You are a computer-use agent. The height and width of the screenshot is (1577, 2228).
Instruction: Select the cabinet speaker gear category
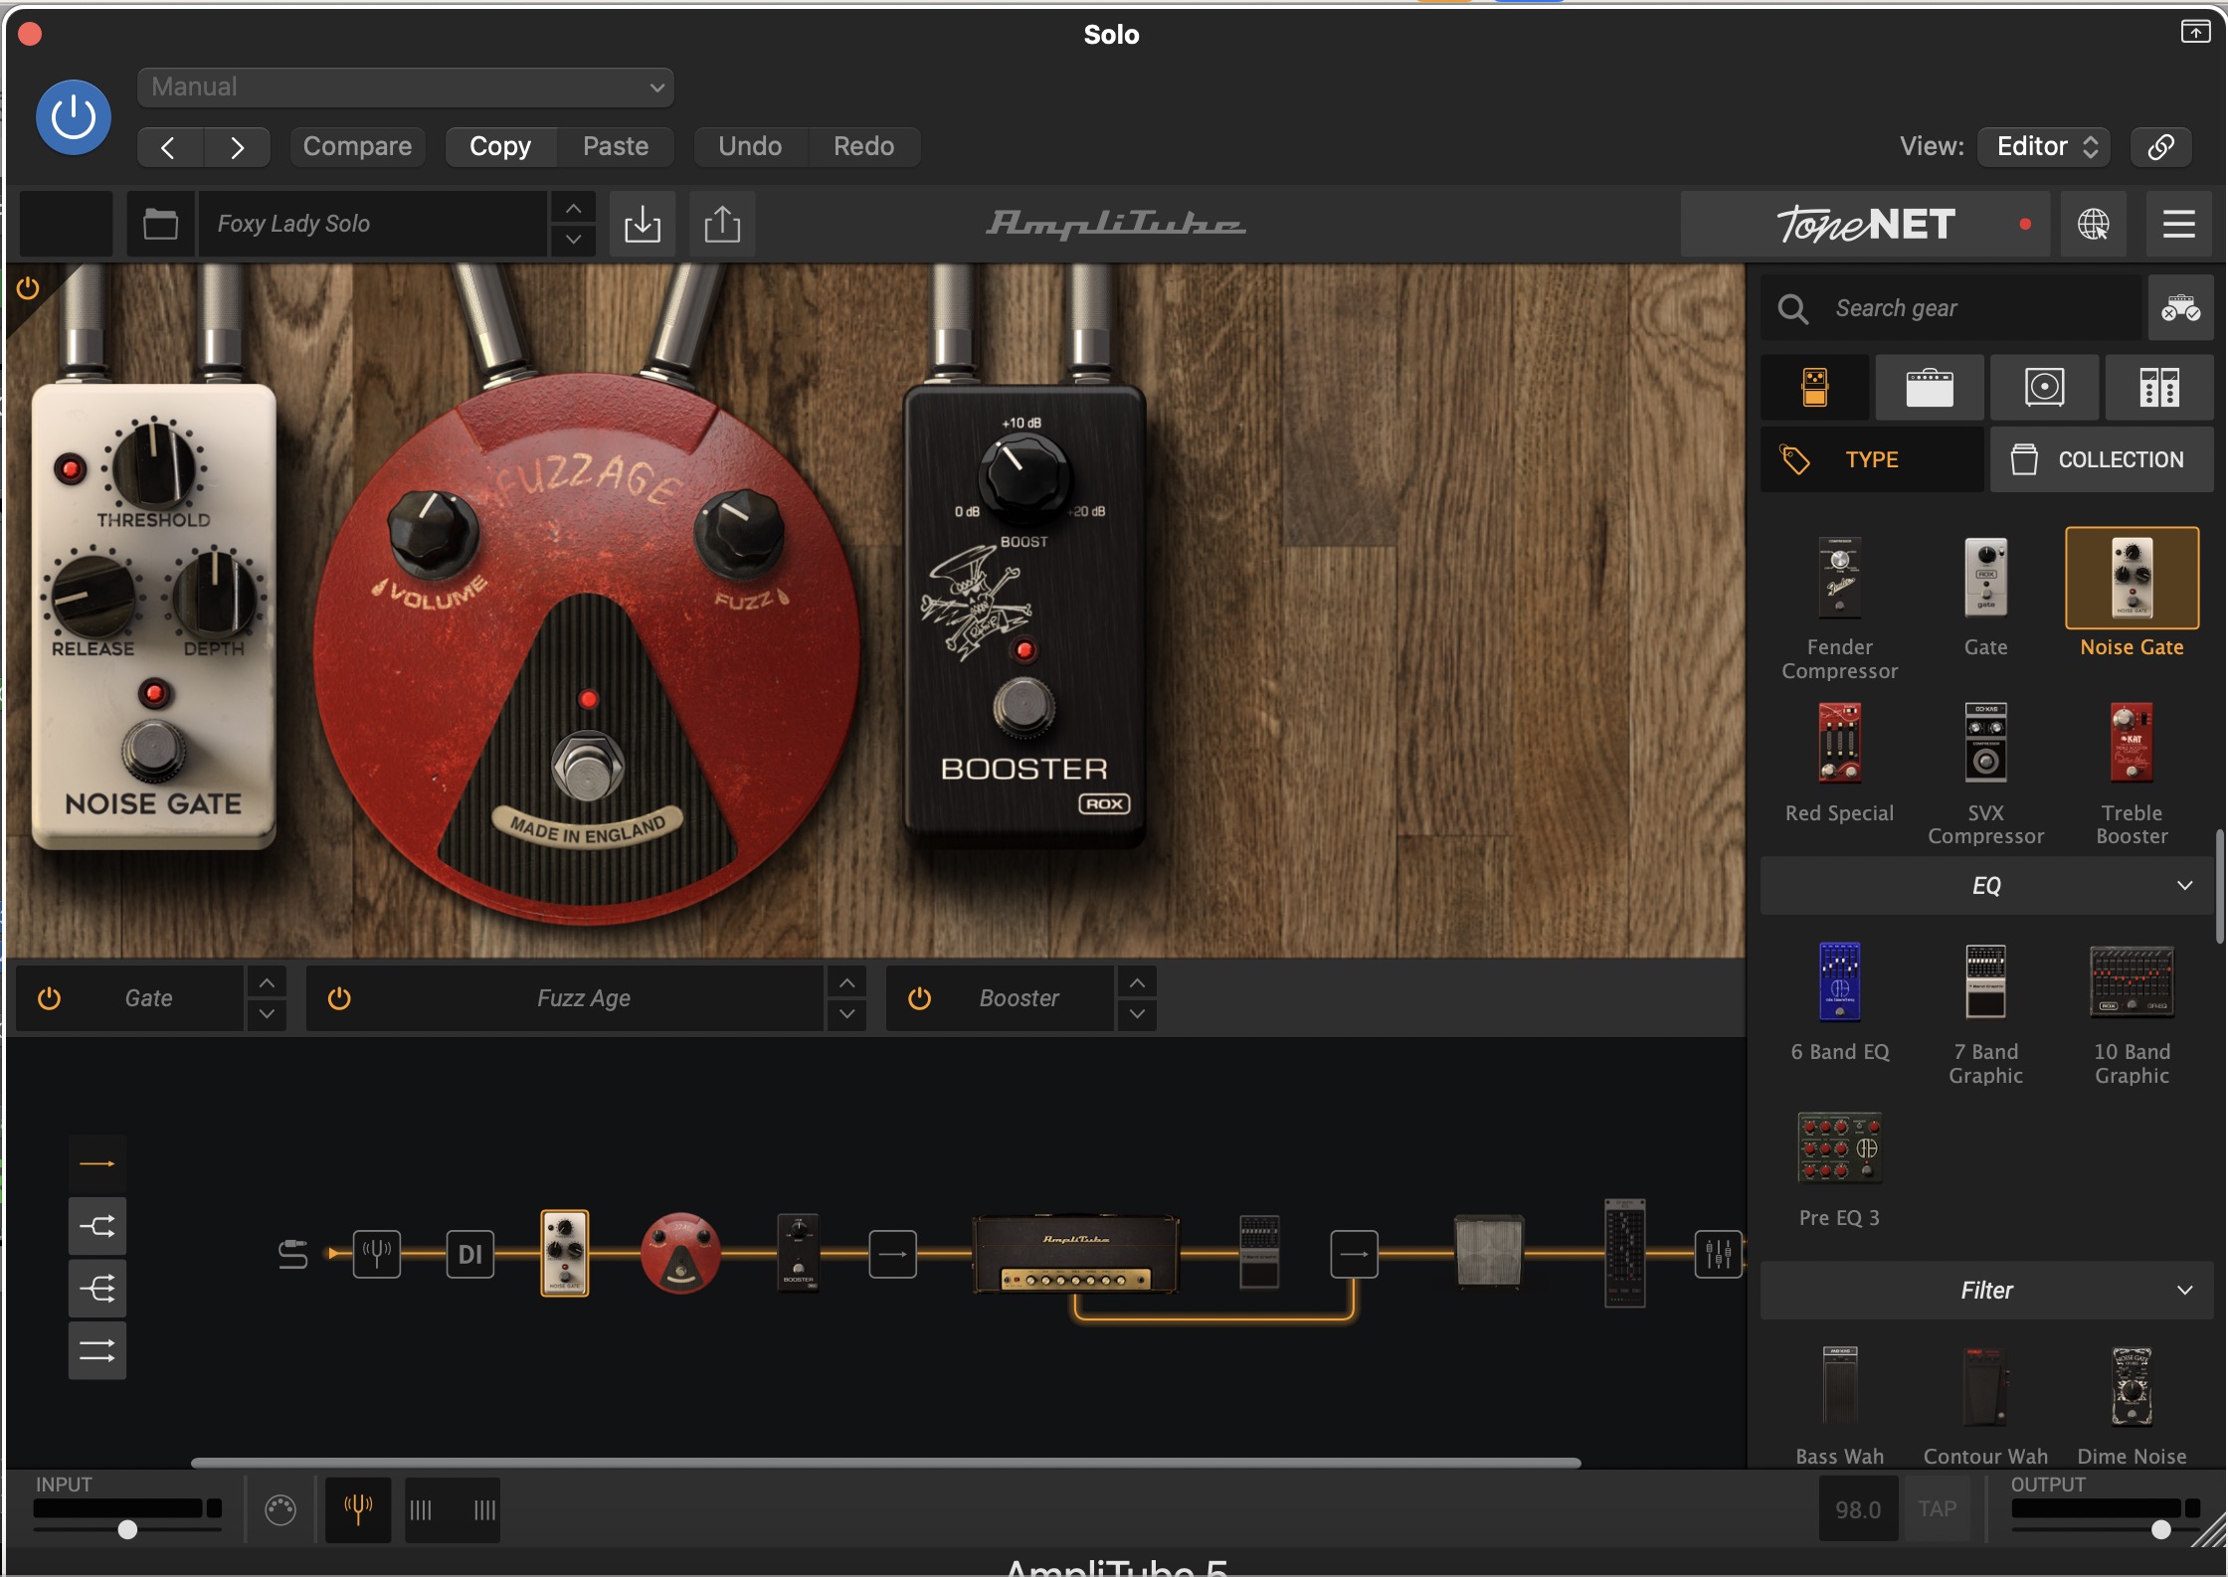point(2045,388)
